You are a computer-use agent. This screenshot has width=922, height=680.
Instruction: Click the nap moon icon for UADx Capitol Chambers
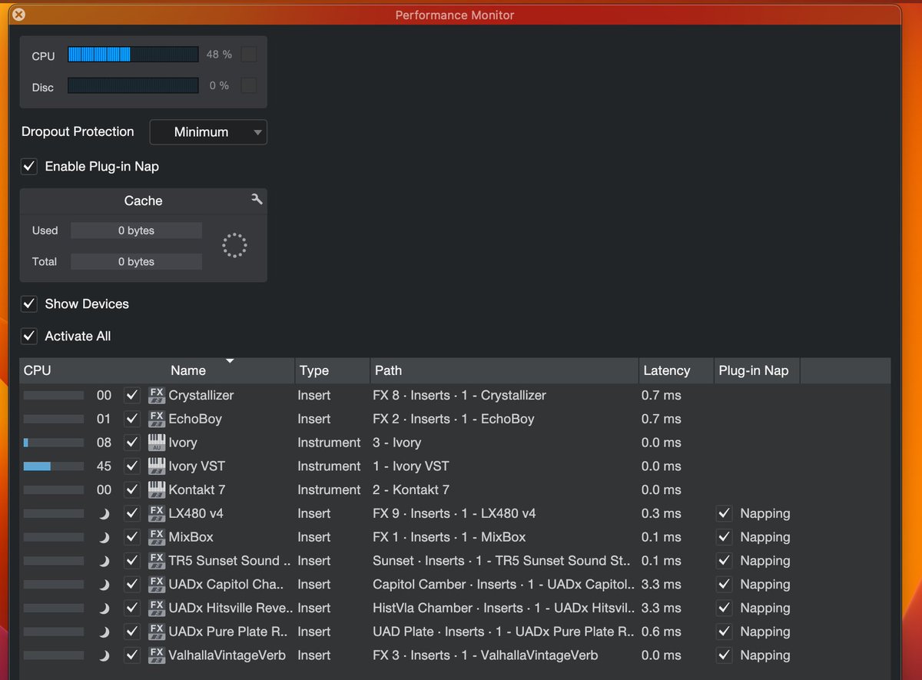[x=104, y=585]
